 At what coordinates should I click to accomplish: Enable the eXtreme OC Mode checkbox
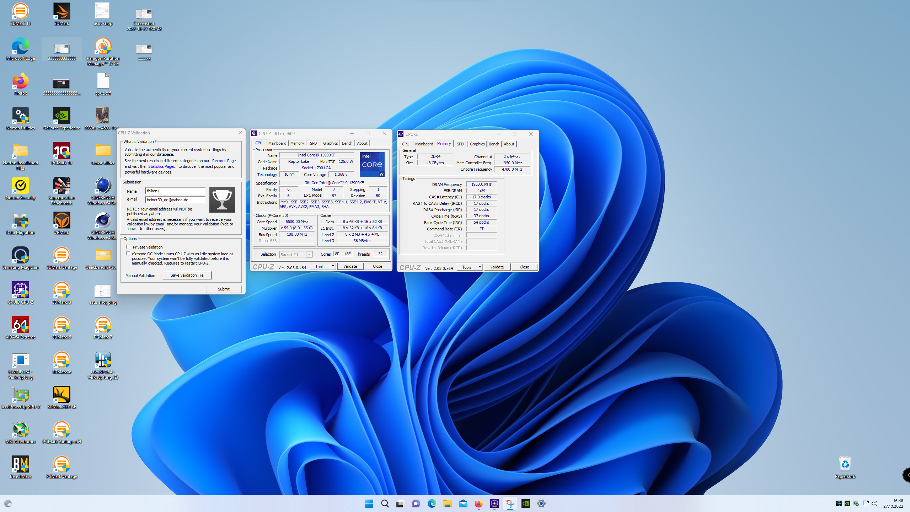click(128, 254)
